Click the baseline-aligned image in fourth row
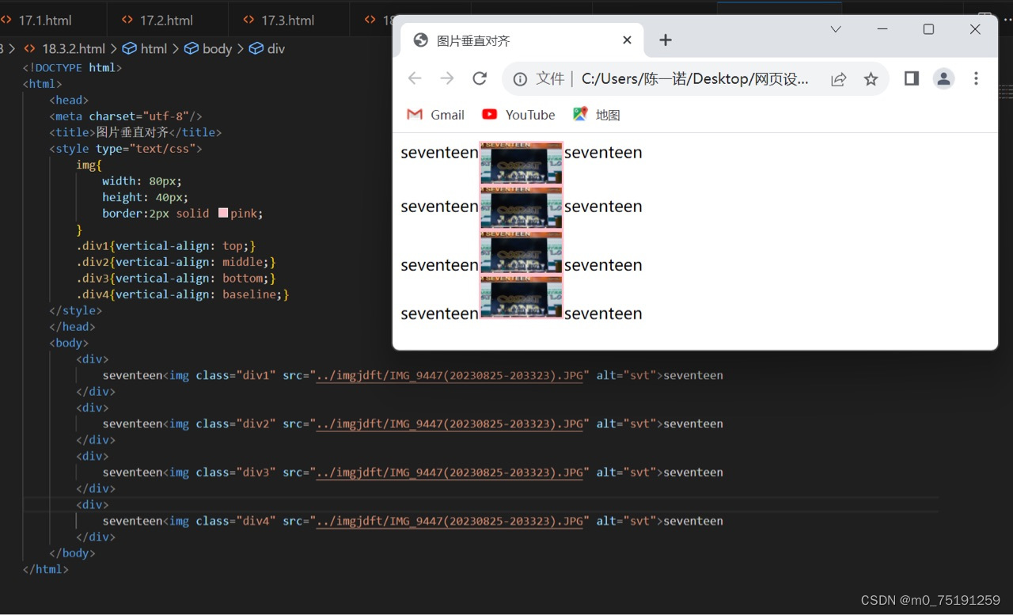 (x=522, y=296)
